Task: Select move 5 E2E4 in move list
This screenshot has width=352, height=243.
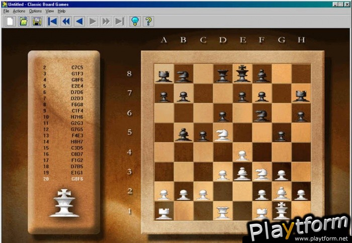Action: pos(63,86)
